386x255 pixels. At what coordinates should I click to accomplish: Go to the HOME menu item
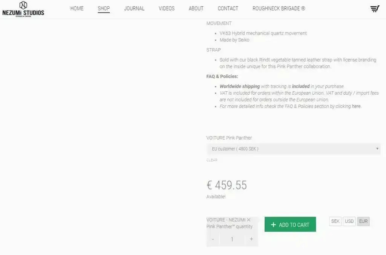tap(77, 8)
